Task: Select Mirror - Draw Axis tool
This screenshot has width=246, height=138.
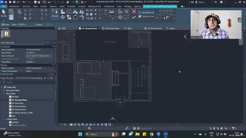Action: (x=81, y=11)
